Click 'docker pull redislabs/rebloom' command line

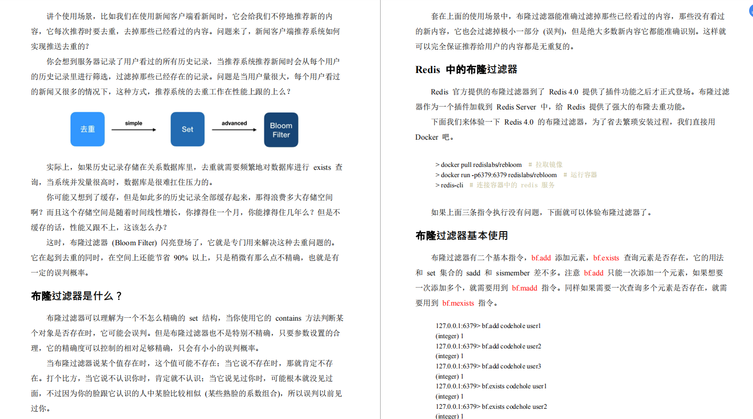[478, 164]
